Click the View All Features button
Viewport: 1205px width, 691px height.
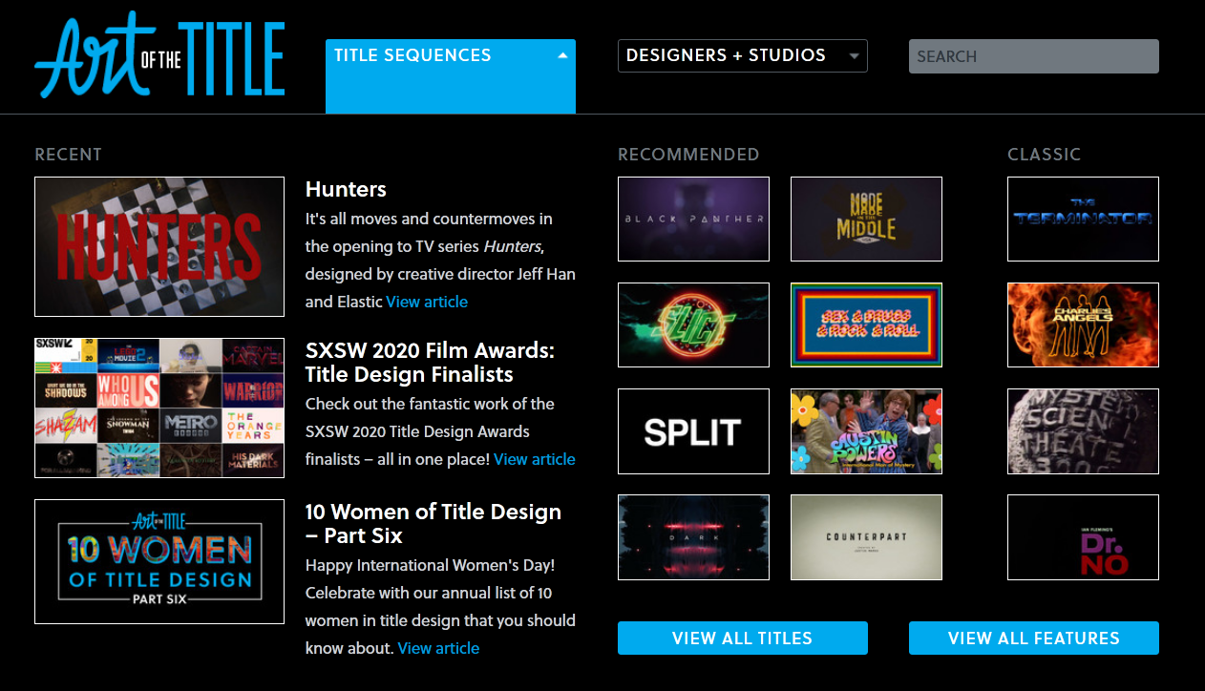point(1034,639)
